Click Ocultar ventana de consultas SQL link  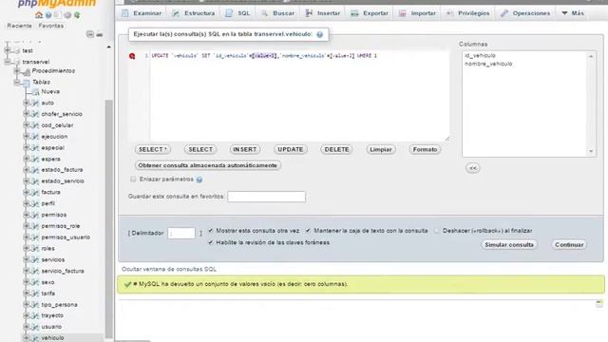pyautogui.click(x=169, y=269)
